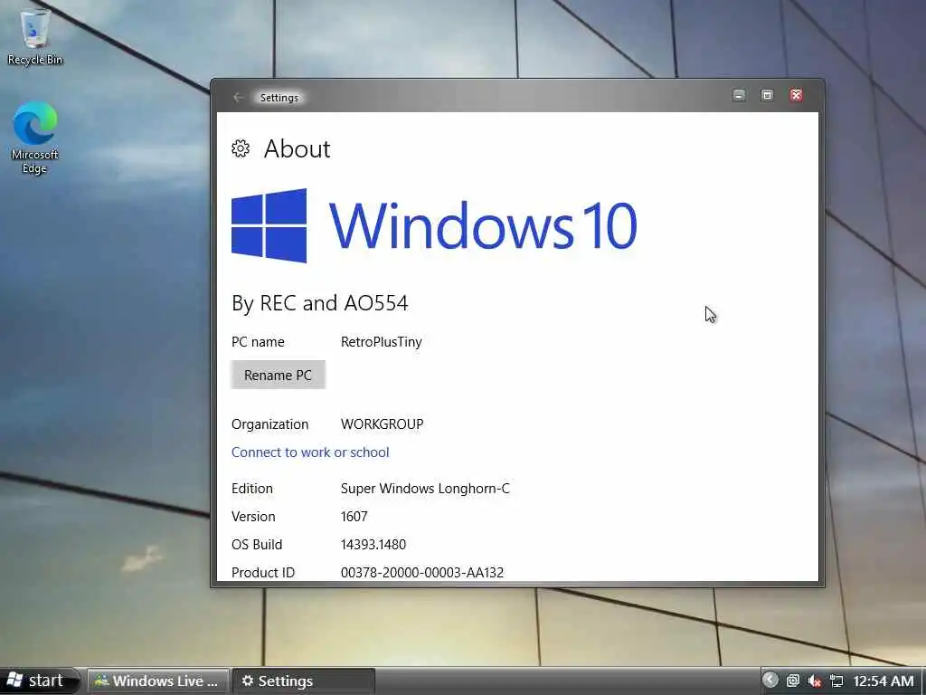Screen dimensions: 926x695
Task: Select the PC name value RetroPlusTiny
Action: 382,341
